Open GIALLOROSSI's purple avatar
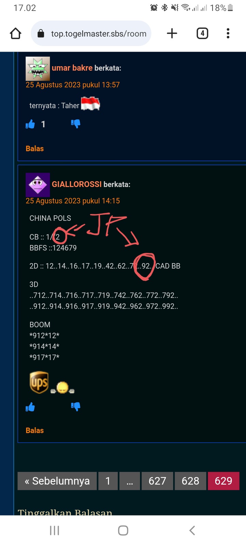 coord(38,185)
